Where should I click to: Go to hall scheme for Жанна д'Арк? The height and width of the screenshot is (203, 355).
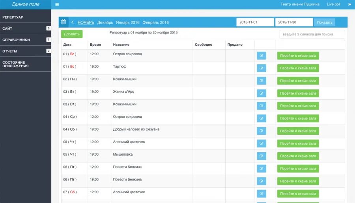[x=298, y=93]
